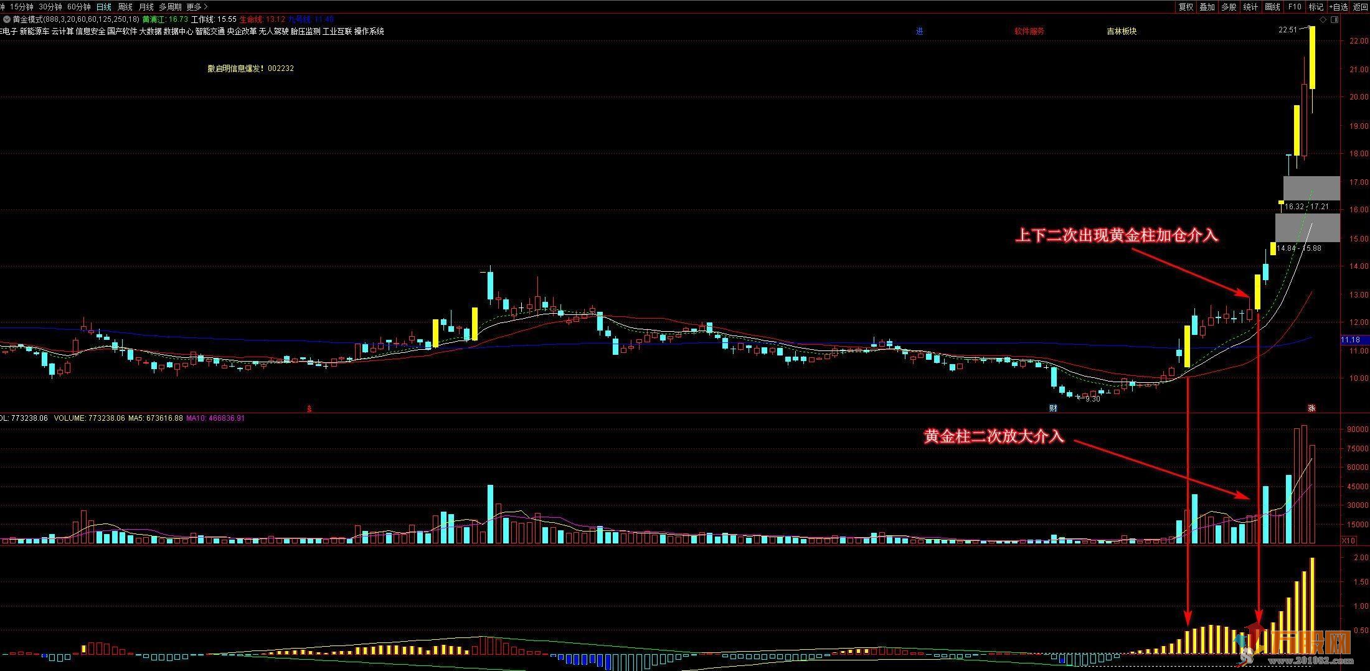This screenshot has height=671, width=1370.
Task: Click gap box labeled 14.84 - 15.88
Action: [1307, 227]
